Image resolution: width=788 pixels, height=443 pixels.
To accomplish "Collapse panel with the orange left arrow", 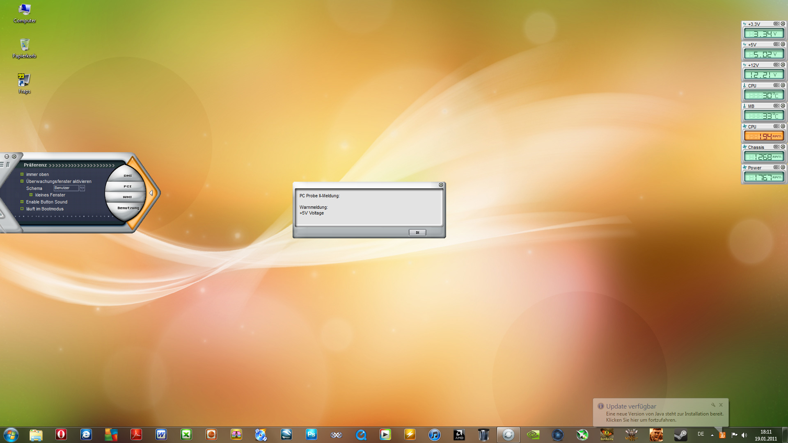I will tap(151, 193).
